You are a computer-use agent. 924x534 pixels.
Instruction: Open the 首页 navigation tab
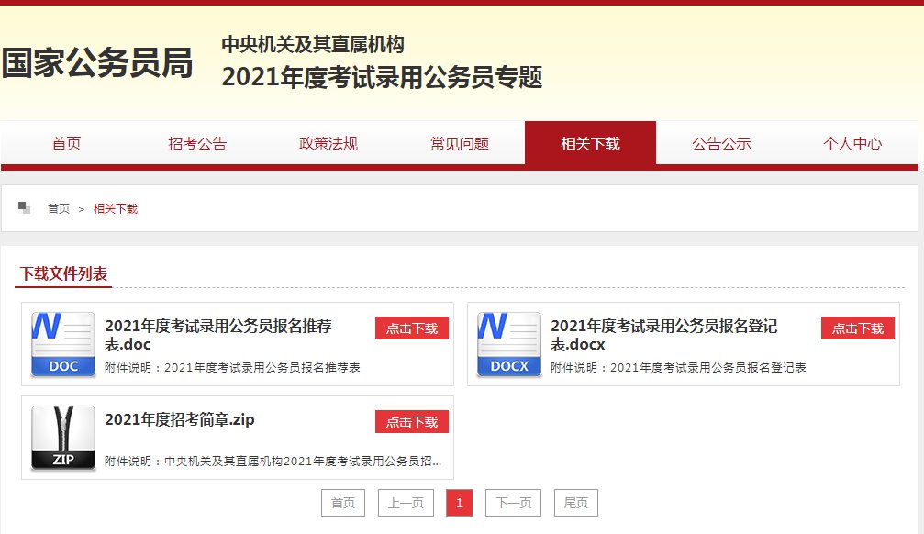click(x=66, y=143)
